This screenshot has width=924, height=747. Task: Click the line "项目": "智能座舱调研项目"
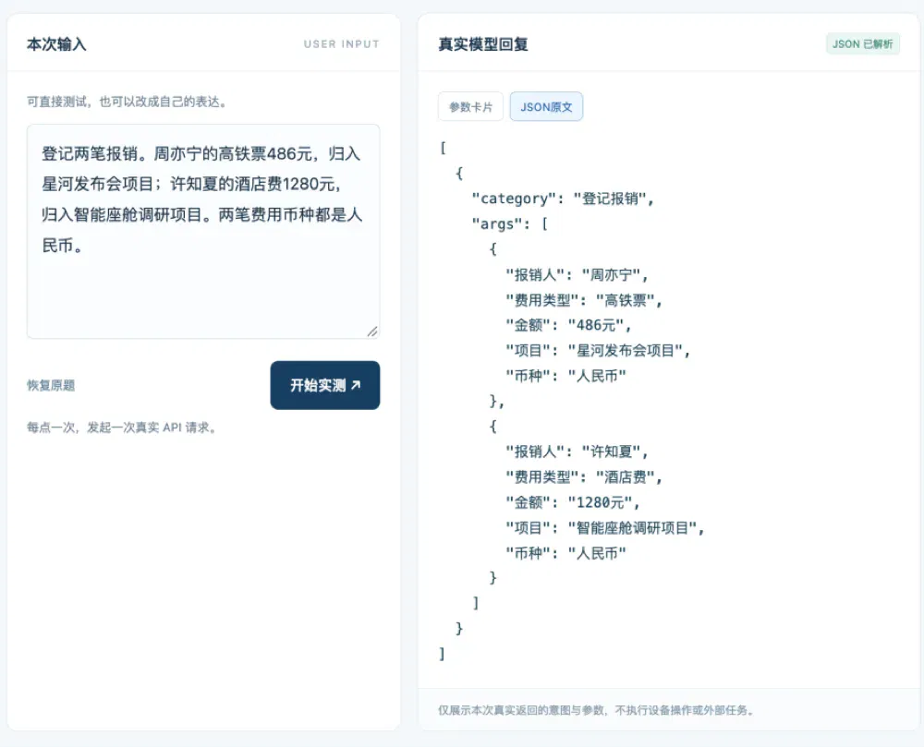pyautogui.click(x=605, y=527)
